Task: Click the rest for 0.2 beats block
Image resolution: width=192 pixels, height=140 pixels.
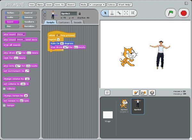Action: (x=14, y=58)
